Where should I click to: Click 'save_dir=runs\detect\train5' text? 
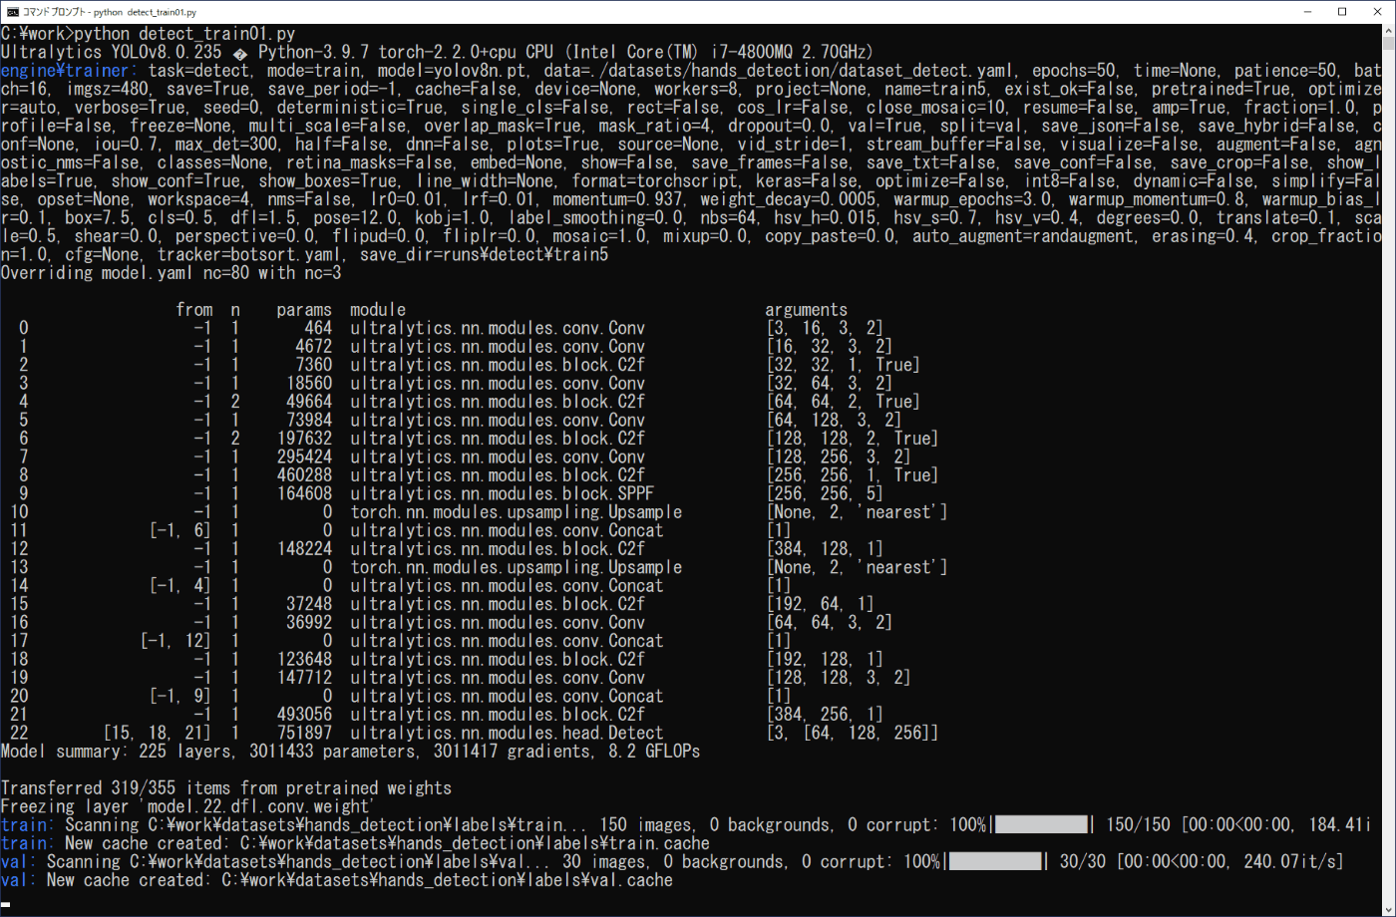click(x=484, y=254)
